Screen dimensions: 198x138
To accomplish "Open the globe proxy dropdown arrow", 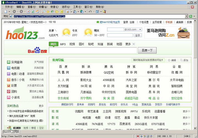I will [x=85, y=12].
